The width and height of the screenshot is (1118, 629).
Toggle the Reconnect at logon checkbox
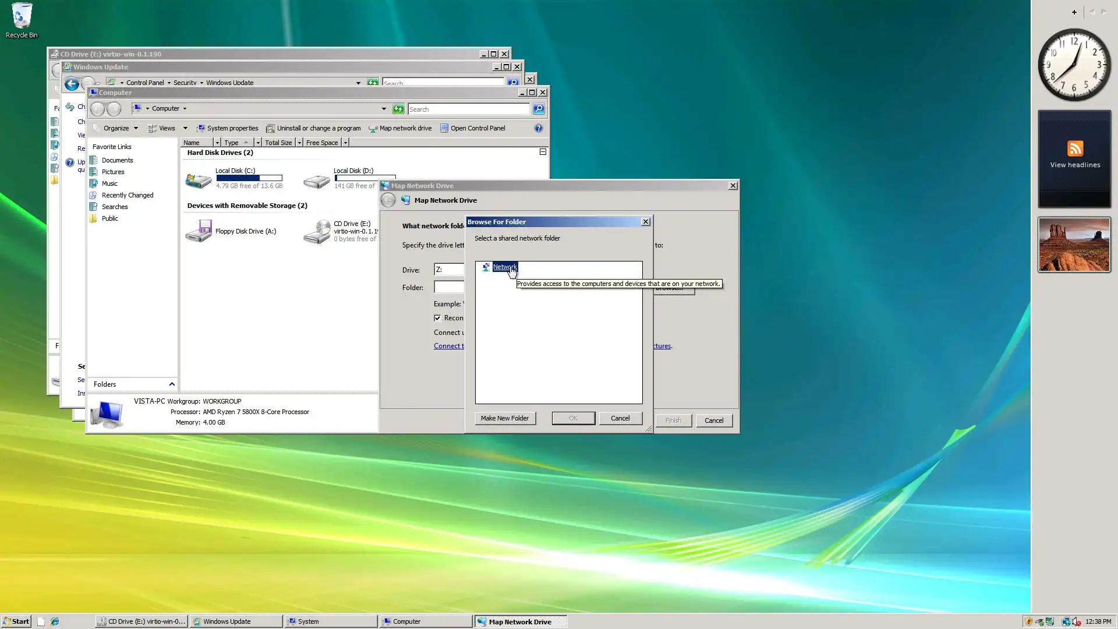coord(437,318)
